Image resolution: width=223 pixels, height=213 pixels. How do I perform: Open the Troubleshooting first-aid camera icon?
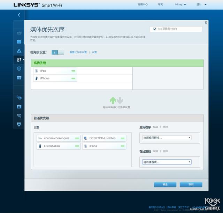pos(19,106)
